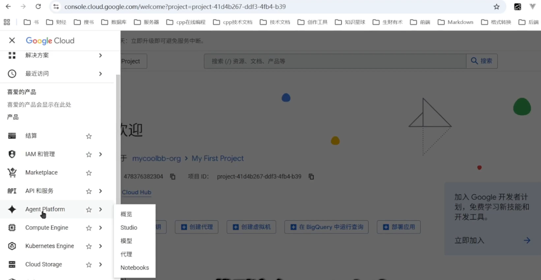The height and width of the screenshot is (280, 541).
Task: Expand the Kubernetes Engine submenu arrow
Action: pyautogui.click(x=101, y=246)
